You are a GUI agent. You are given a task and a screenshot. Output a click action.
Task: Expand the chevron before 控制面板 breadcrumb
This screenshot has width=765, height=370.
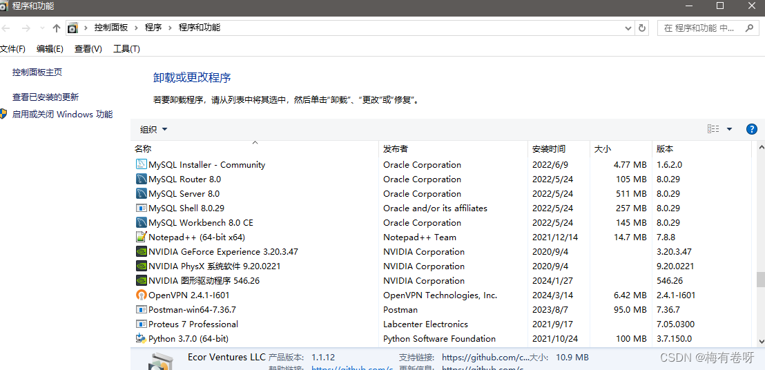(86, 28)
